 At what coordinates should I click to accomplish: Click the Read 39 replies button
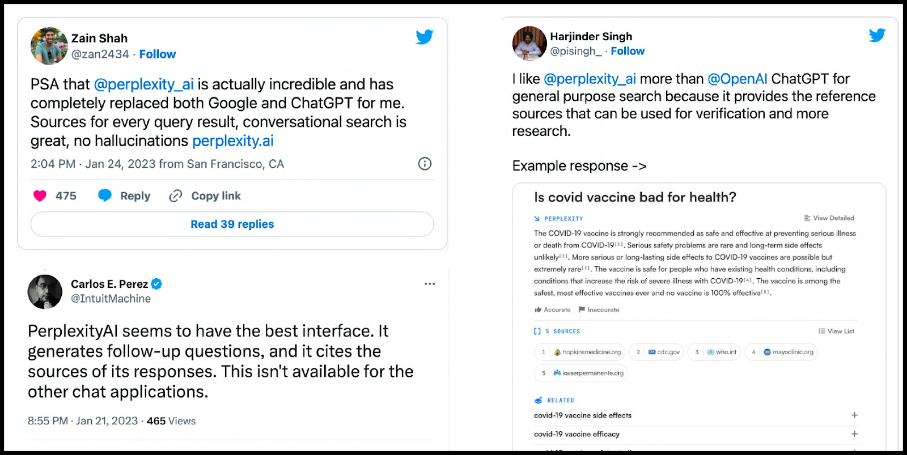(232, 224)
